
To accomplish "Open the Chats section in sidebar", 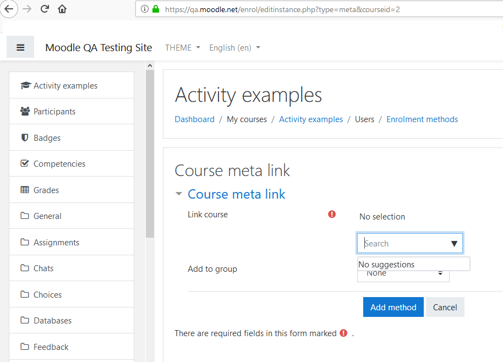I will pos(72,268).
